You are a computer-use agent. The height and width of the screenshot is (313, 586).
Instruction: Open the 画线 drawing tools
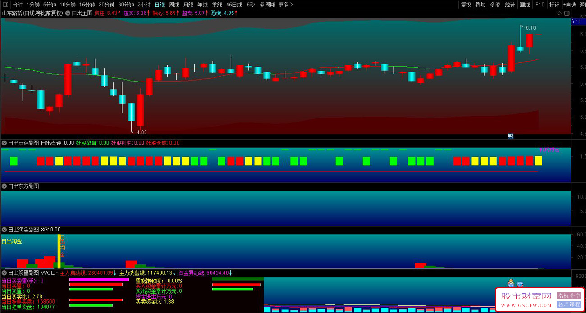[x=525, y=5]
